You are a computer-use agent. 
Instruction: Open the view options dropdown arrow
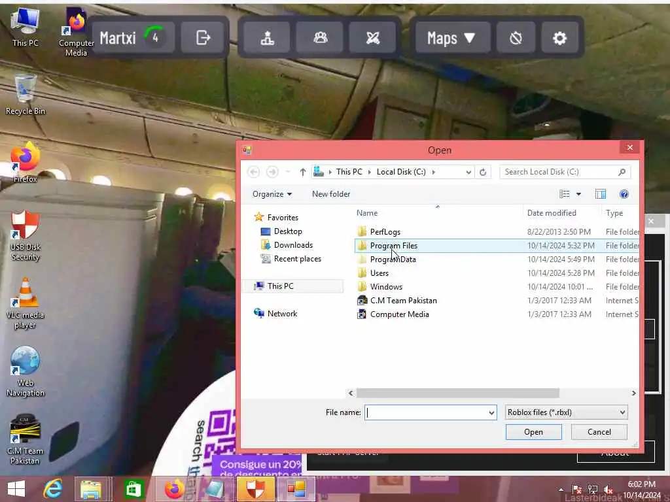click(x=578, y=194)
